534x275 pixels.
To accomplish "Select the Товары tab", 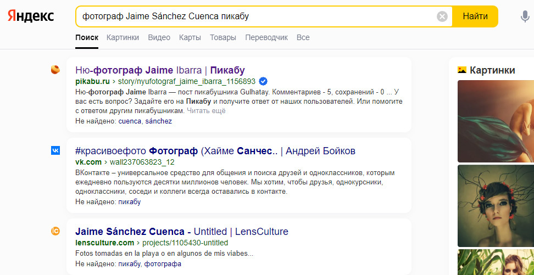I will (223, 37).
